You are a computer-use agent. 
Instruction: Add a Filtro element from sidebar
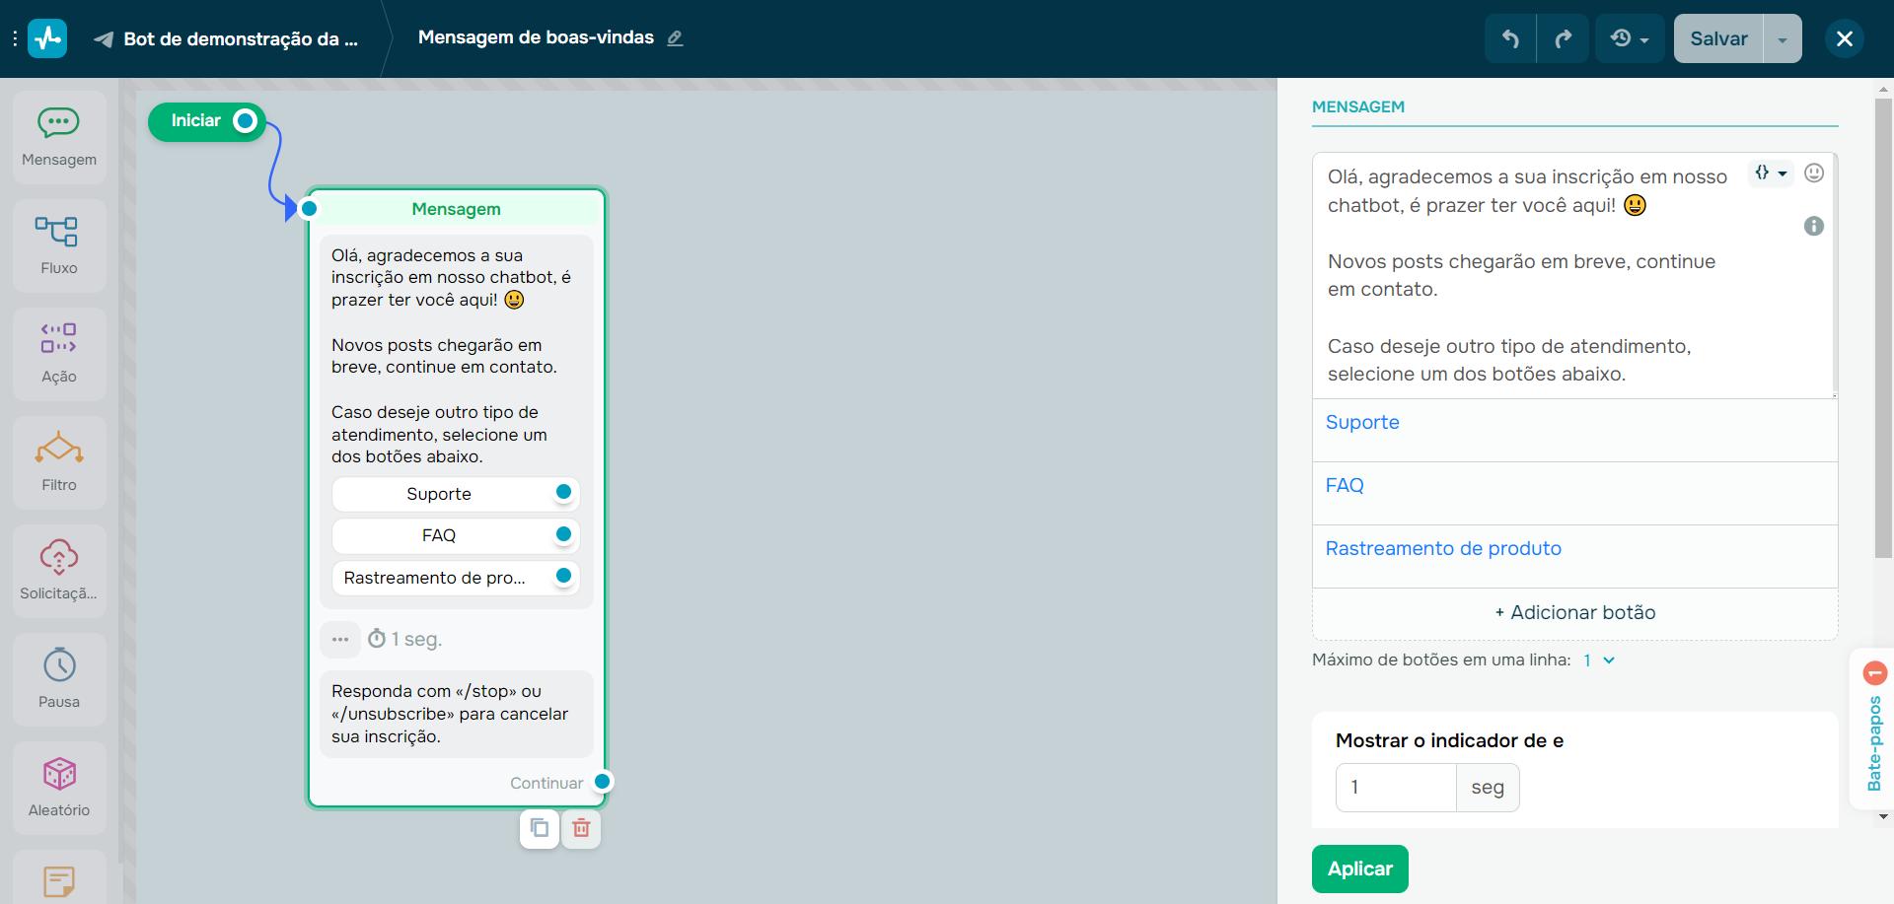click(59, 462)
